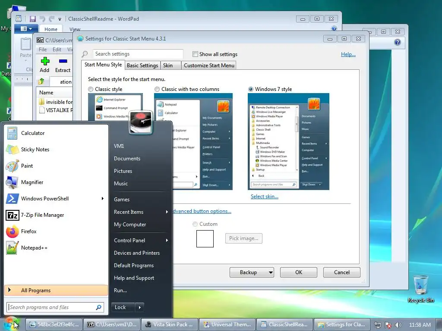Click the Extract button in 7-Zip toolbar
The width and height of the screenshot is (442, 331).
coord(63,65)
